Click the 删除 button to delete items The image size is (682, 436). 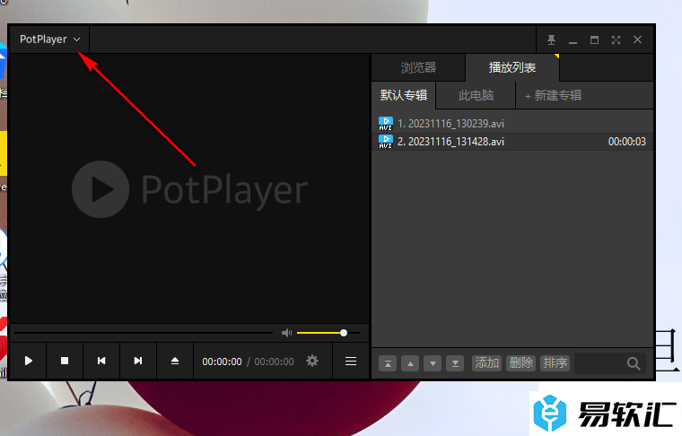click(521, 363)
